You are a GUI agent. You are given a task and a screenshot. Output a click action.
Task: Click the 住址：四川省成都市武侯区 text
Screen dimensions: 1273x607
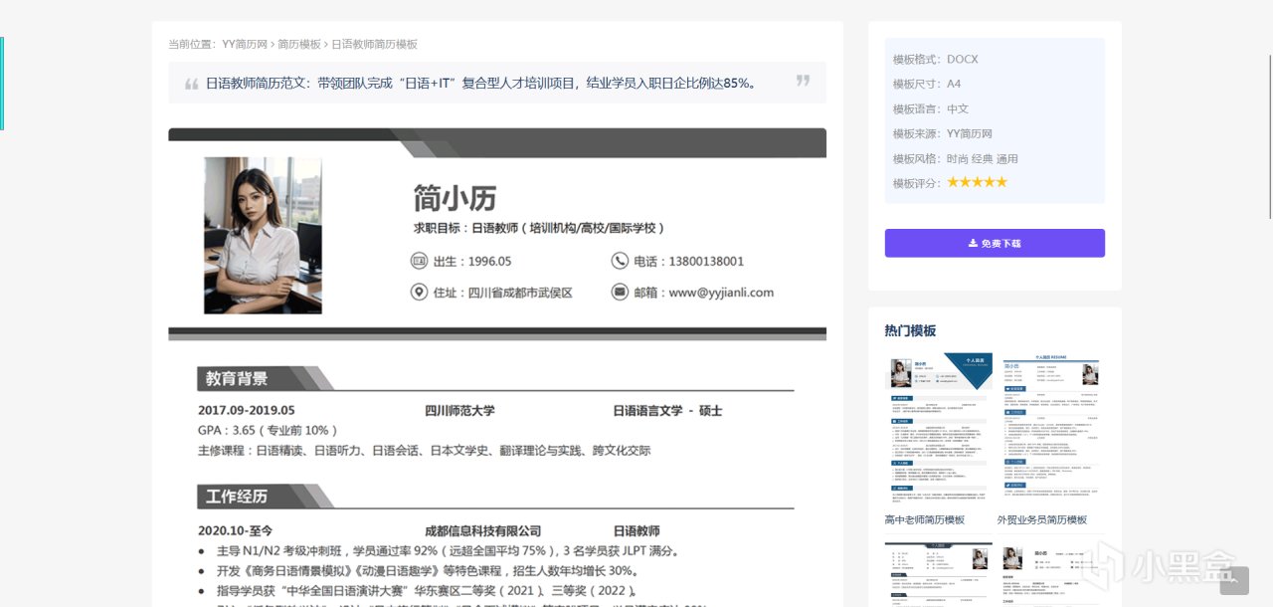click(x=503, y=293)
